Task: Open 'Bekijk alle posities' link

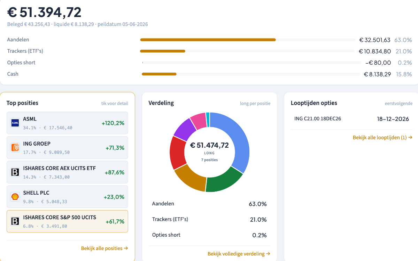Action: click(x=104, y=248)
